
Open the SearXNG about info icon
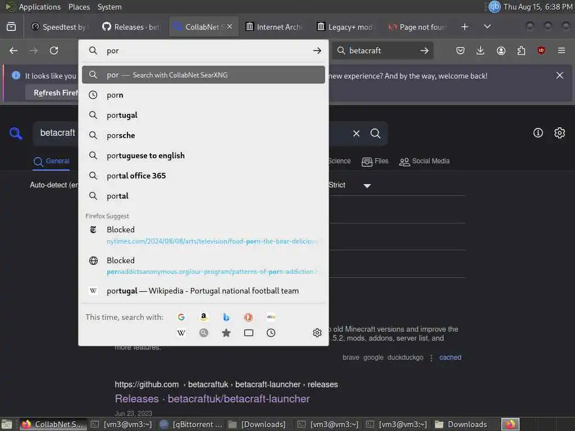click(x=538, y=132)
